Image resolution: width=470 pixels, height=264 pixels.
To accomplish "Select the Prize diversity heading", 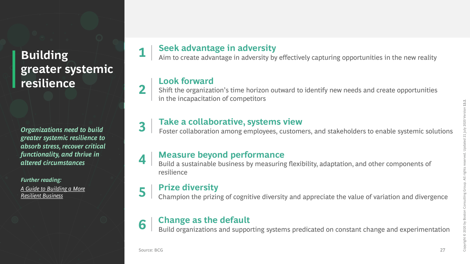I will [188, 187].
